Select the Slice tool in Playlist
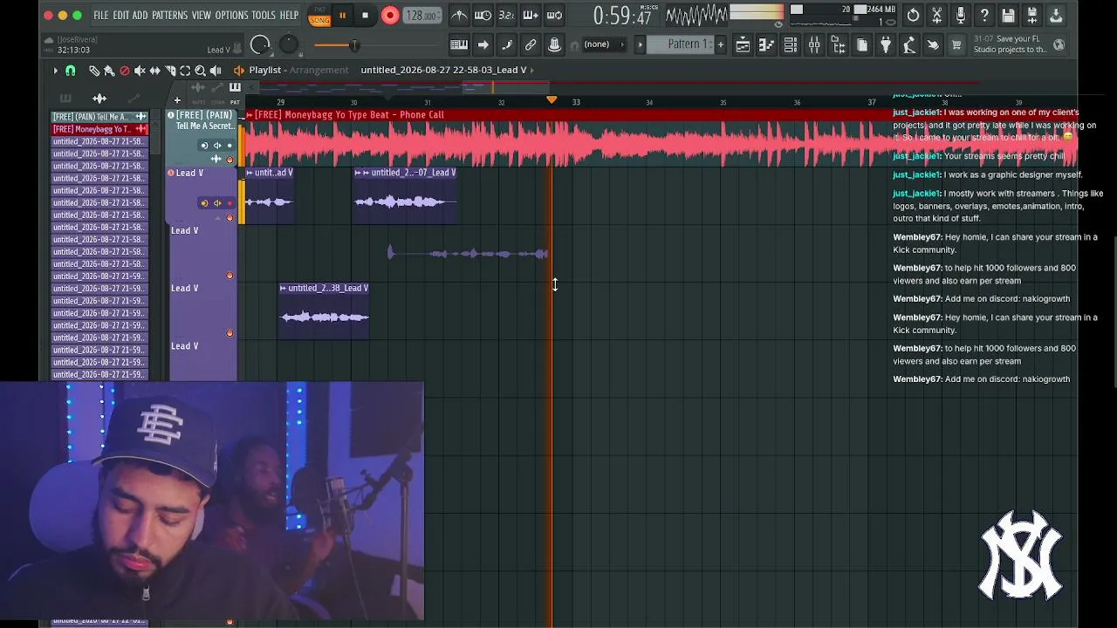Screen dimensions: 1117x628 pyautogui.click(x=170, y=71)
